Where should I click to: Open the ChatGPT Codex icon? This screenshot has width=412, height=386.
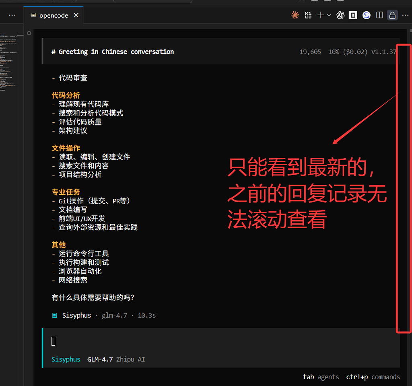tap(340, 15)
